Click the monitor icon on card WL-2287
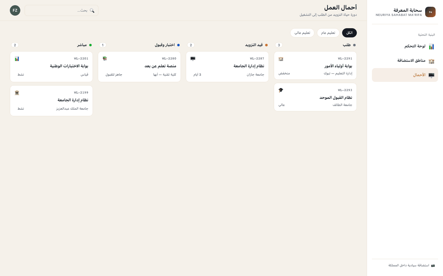The width and height of the screenshot is (443, 276). click(193, 59)
